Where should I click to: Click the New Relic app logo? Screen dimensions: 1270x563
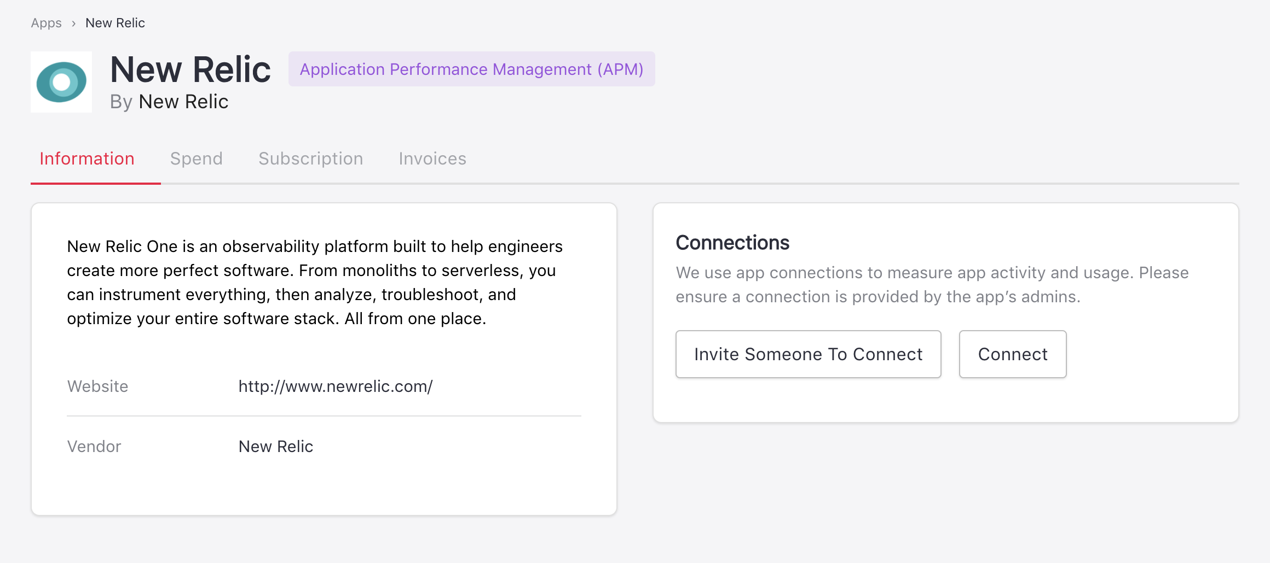pos(61,82)
